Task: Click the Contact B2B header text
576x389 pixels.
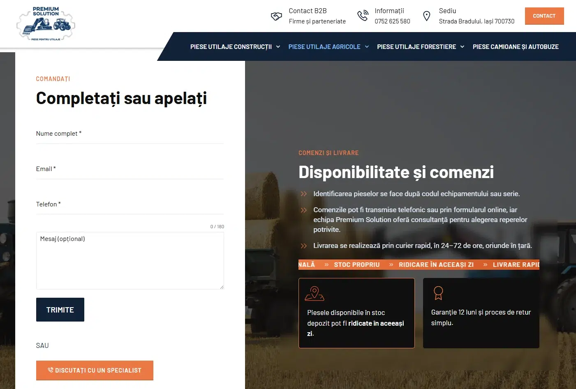Action: tap(308, 11)
